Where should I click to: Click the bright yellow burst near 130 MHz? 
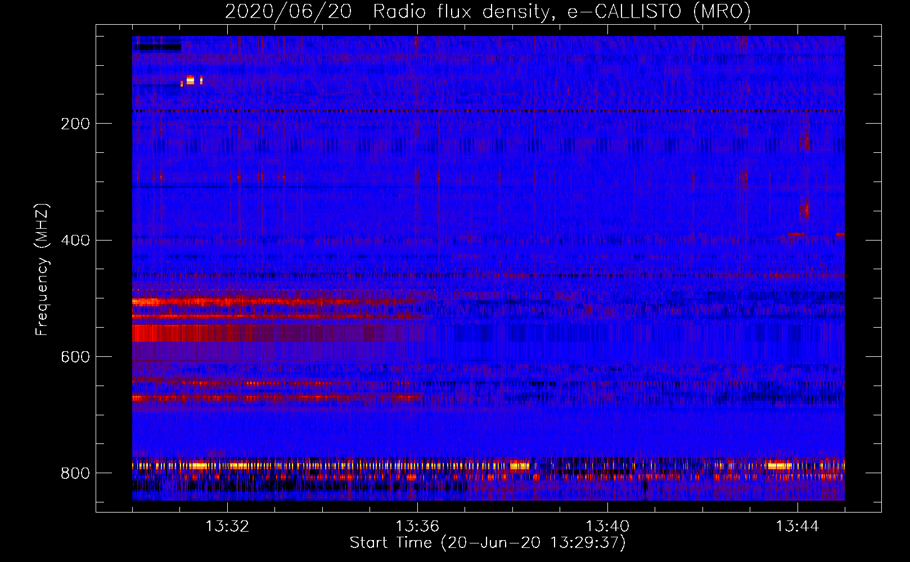pos(190,80)
